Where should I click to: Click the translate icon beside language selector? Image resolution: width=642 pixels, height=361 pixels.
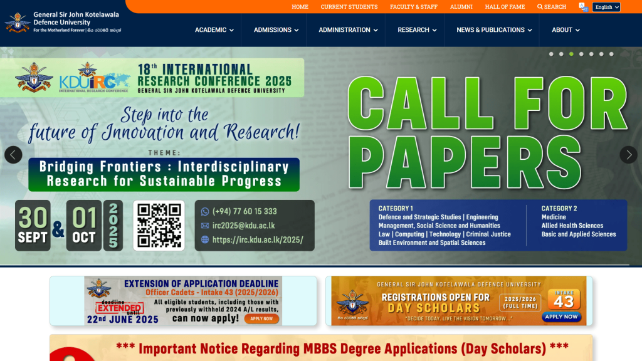pos(583,7)
